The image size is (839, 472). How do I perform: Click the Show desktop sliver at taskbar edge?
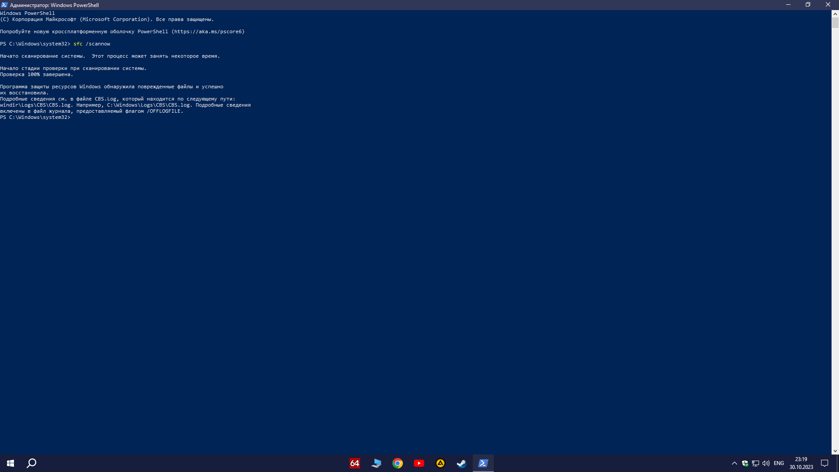pyautogui.click(x=838, y=463)
